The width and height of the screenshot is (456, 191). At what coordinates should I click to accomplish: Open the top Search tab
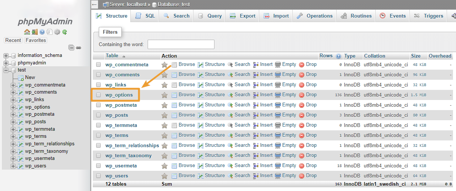tap(176, 16)
